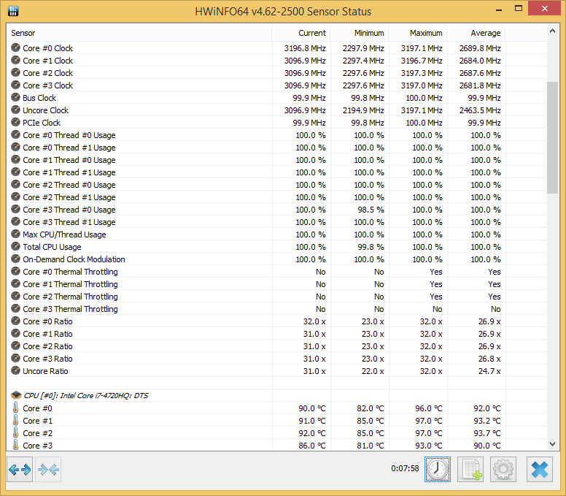The width and height of the screenshot is (566, 496).
Task: Select Core #3 Thread #1 Usage row
Action: pyautogui.click(x=276, y=222)
